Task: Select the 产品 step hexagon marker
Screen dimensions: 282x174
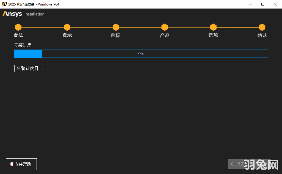Action: point(165,27)
